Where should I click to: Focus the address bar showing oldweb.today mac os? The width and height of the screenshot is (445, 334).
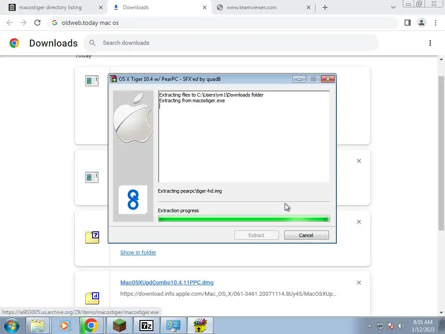[x=222, y=23]
